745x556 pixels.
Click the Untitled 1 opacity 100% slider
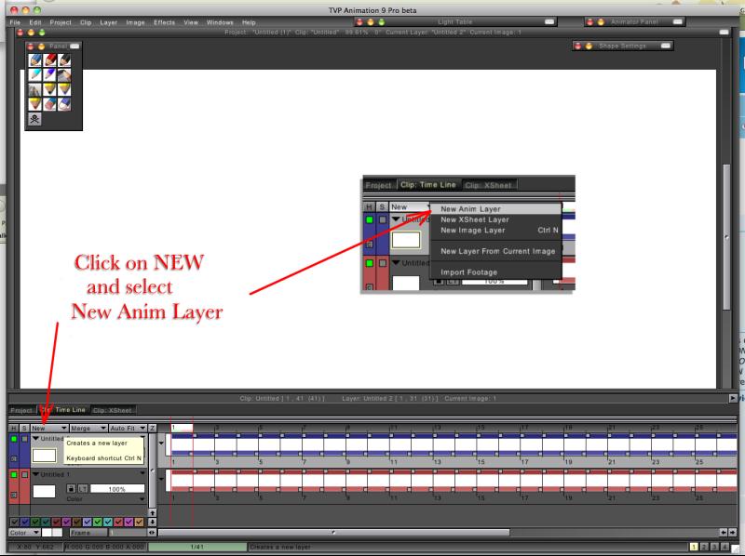(x=117, y=489)
